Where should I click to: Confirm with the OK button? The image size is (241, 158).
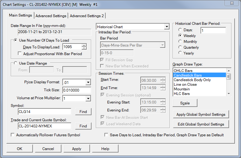tap(20, 149)
